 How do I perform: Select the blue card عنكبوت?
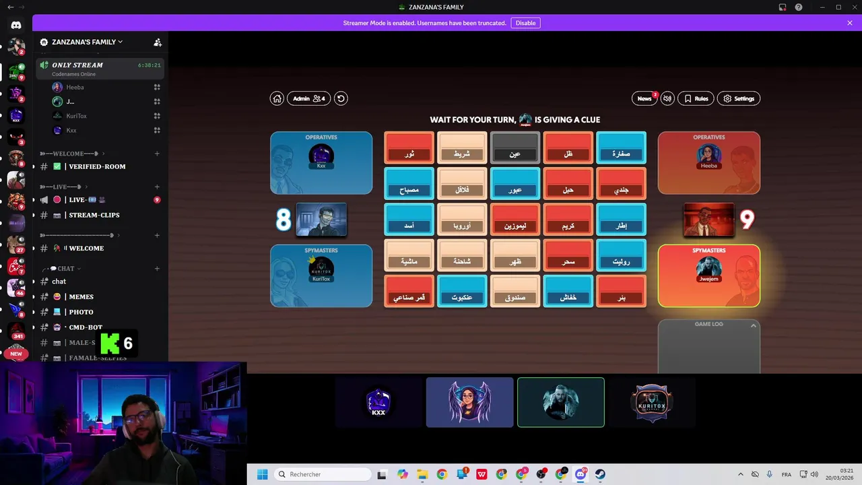coord(462,291)
